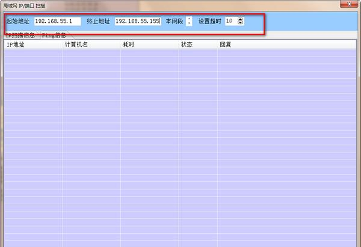Viewport: 361px width, 247px height.
Task: Click the 设置超时 label
Action: point(210,21)
